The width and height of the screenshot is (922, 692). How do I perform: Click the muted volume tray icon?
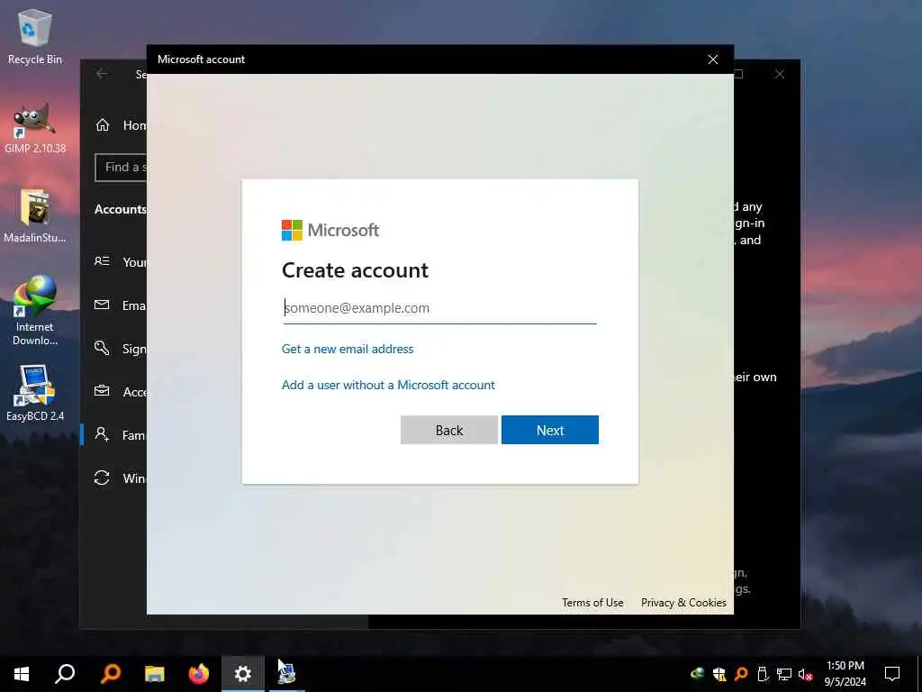[805, 674]
